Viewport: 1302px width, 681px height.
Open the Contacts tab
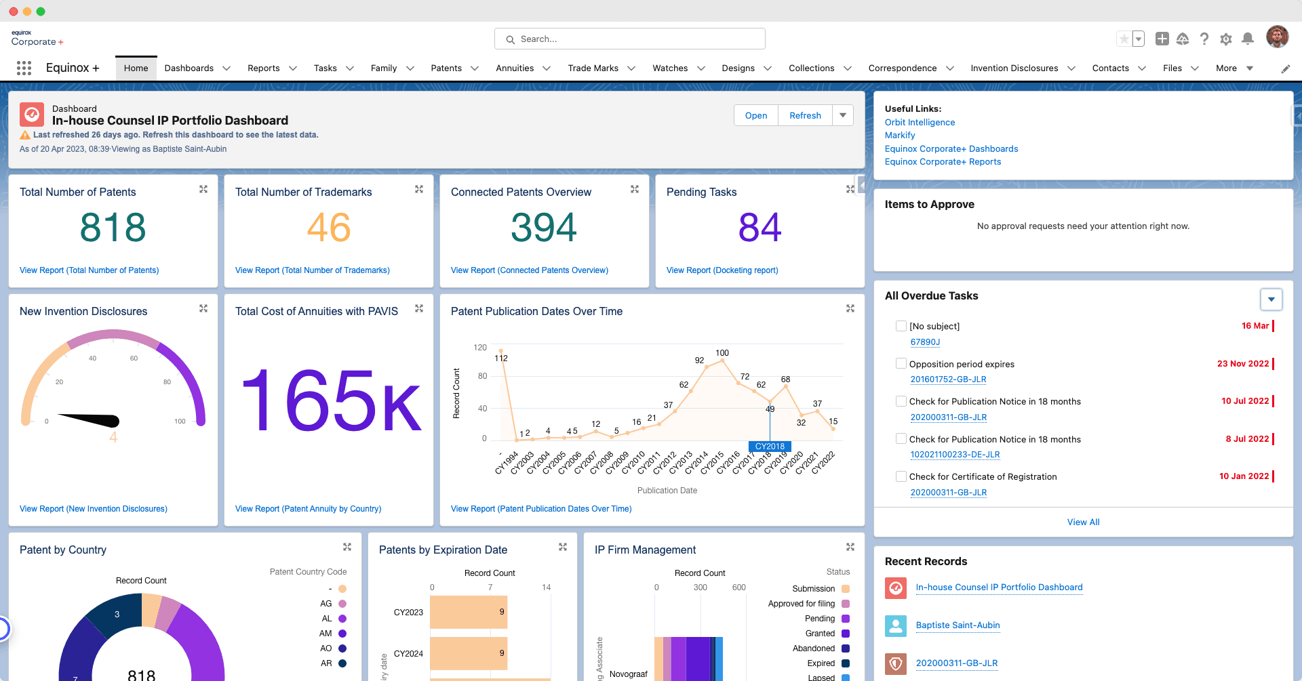(1110, 68)
